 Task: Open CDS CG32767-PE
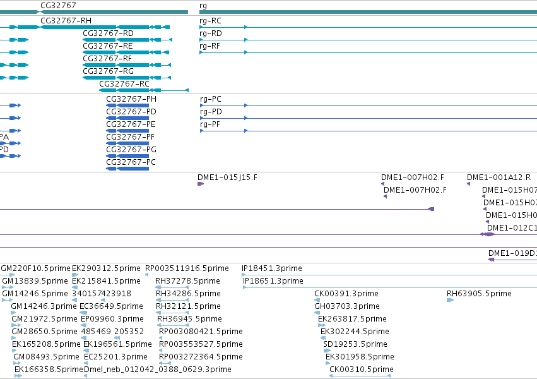click(131, 124)
